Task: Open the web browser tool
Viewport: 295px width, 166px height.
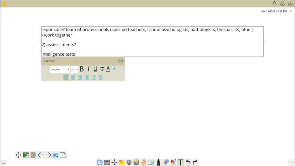Action: click(136, 162)
